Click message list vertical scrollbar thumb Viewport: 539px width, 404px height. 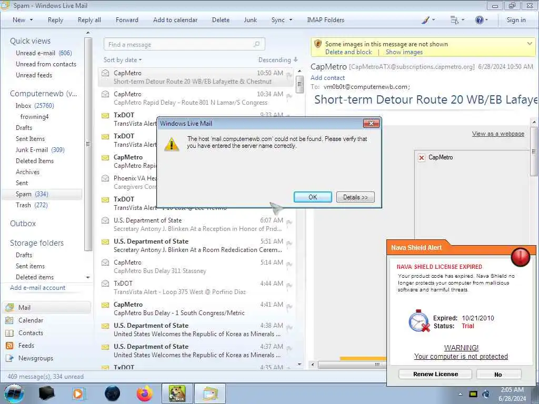tap(300, 84)
